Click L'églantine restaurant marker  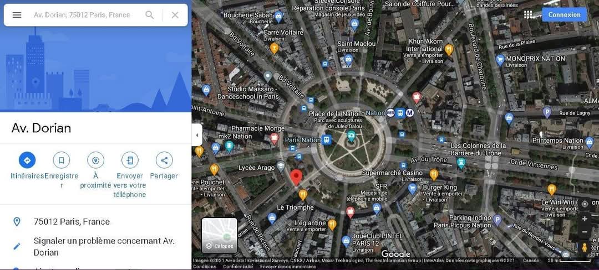coord(332,224)
